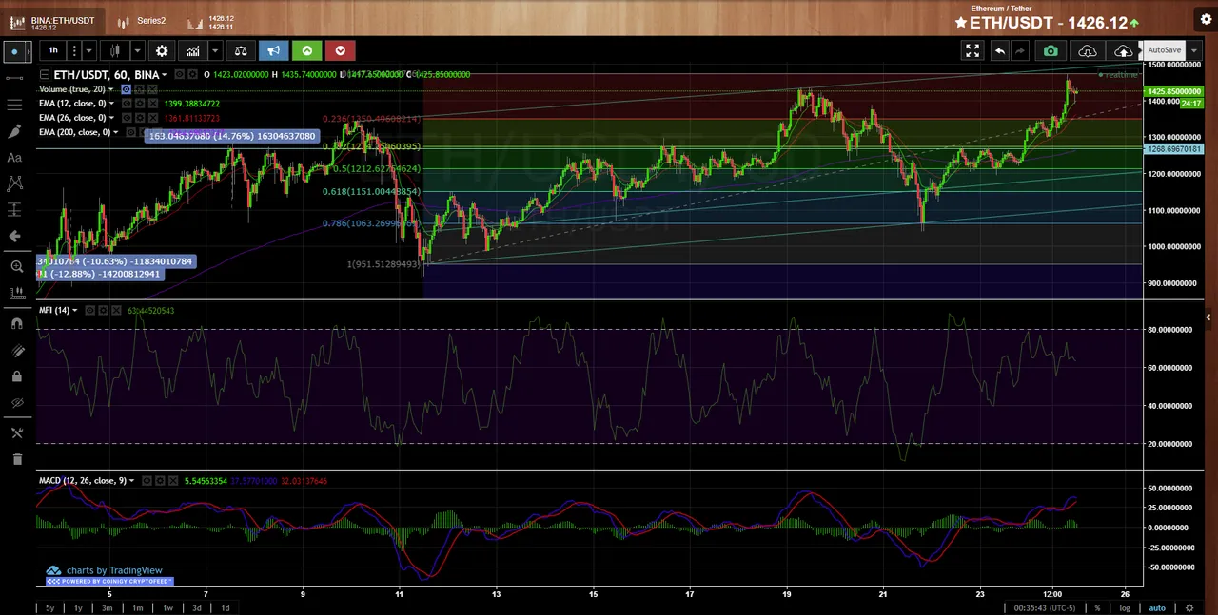Toggle stay in drawing mode pencil
The height and width of the screenshot is (615, 1218).
16,351
